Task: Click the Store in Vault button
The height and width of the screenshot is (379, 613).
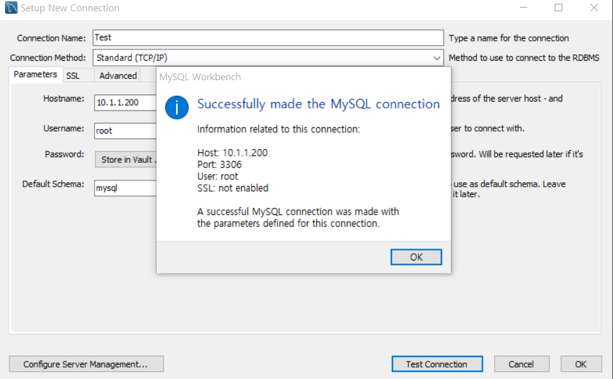Action: 125,159
